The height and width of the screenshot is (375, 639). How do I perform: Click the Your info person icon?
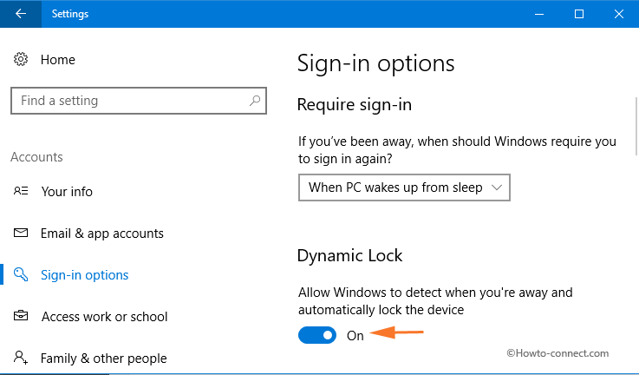(x=21, y=192)
